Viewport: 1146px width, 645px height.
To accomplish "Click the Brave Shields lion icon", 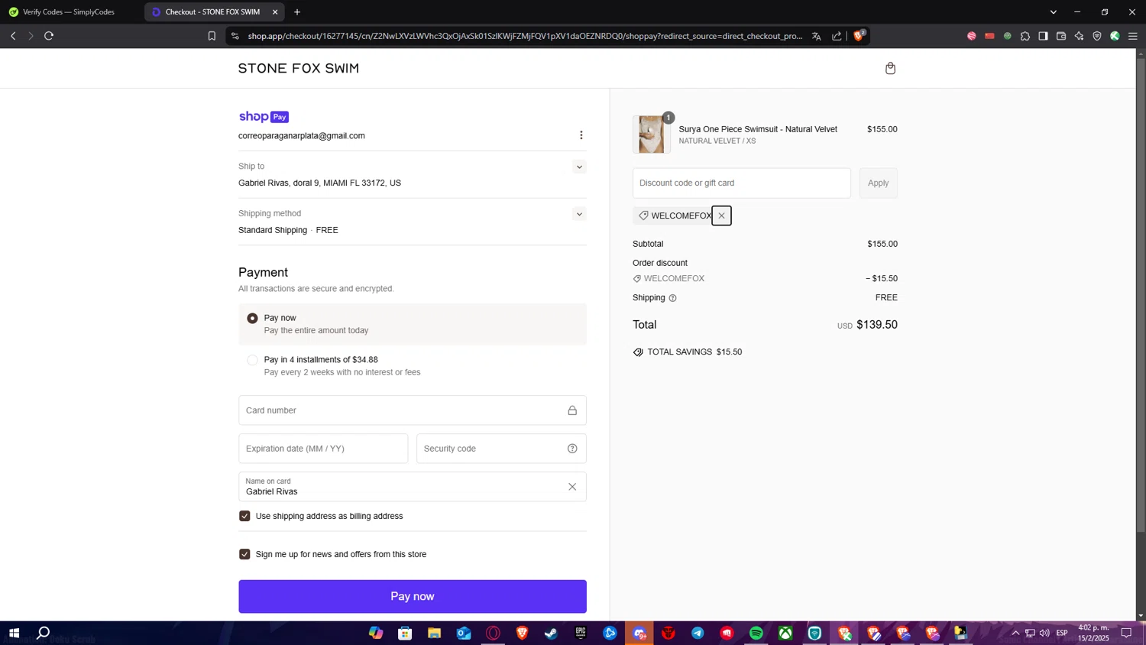I will pos(859,36).
